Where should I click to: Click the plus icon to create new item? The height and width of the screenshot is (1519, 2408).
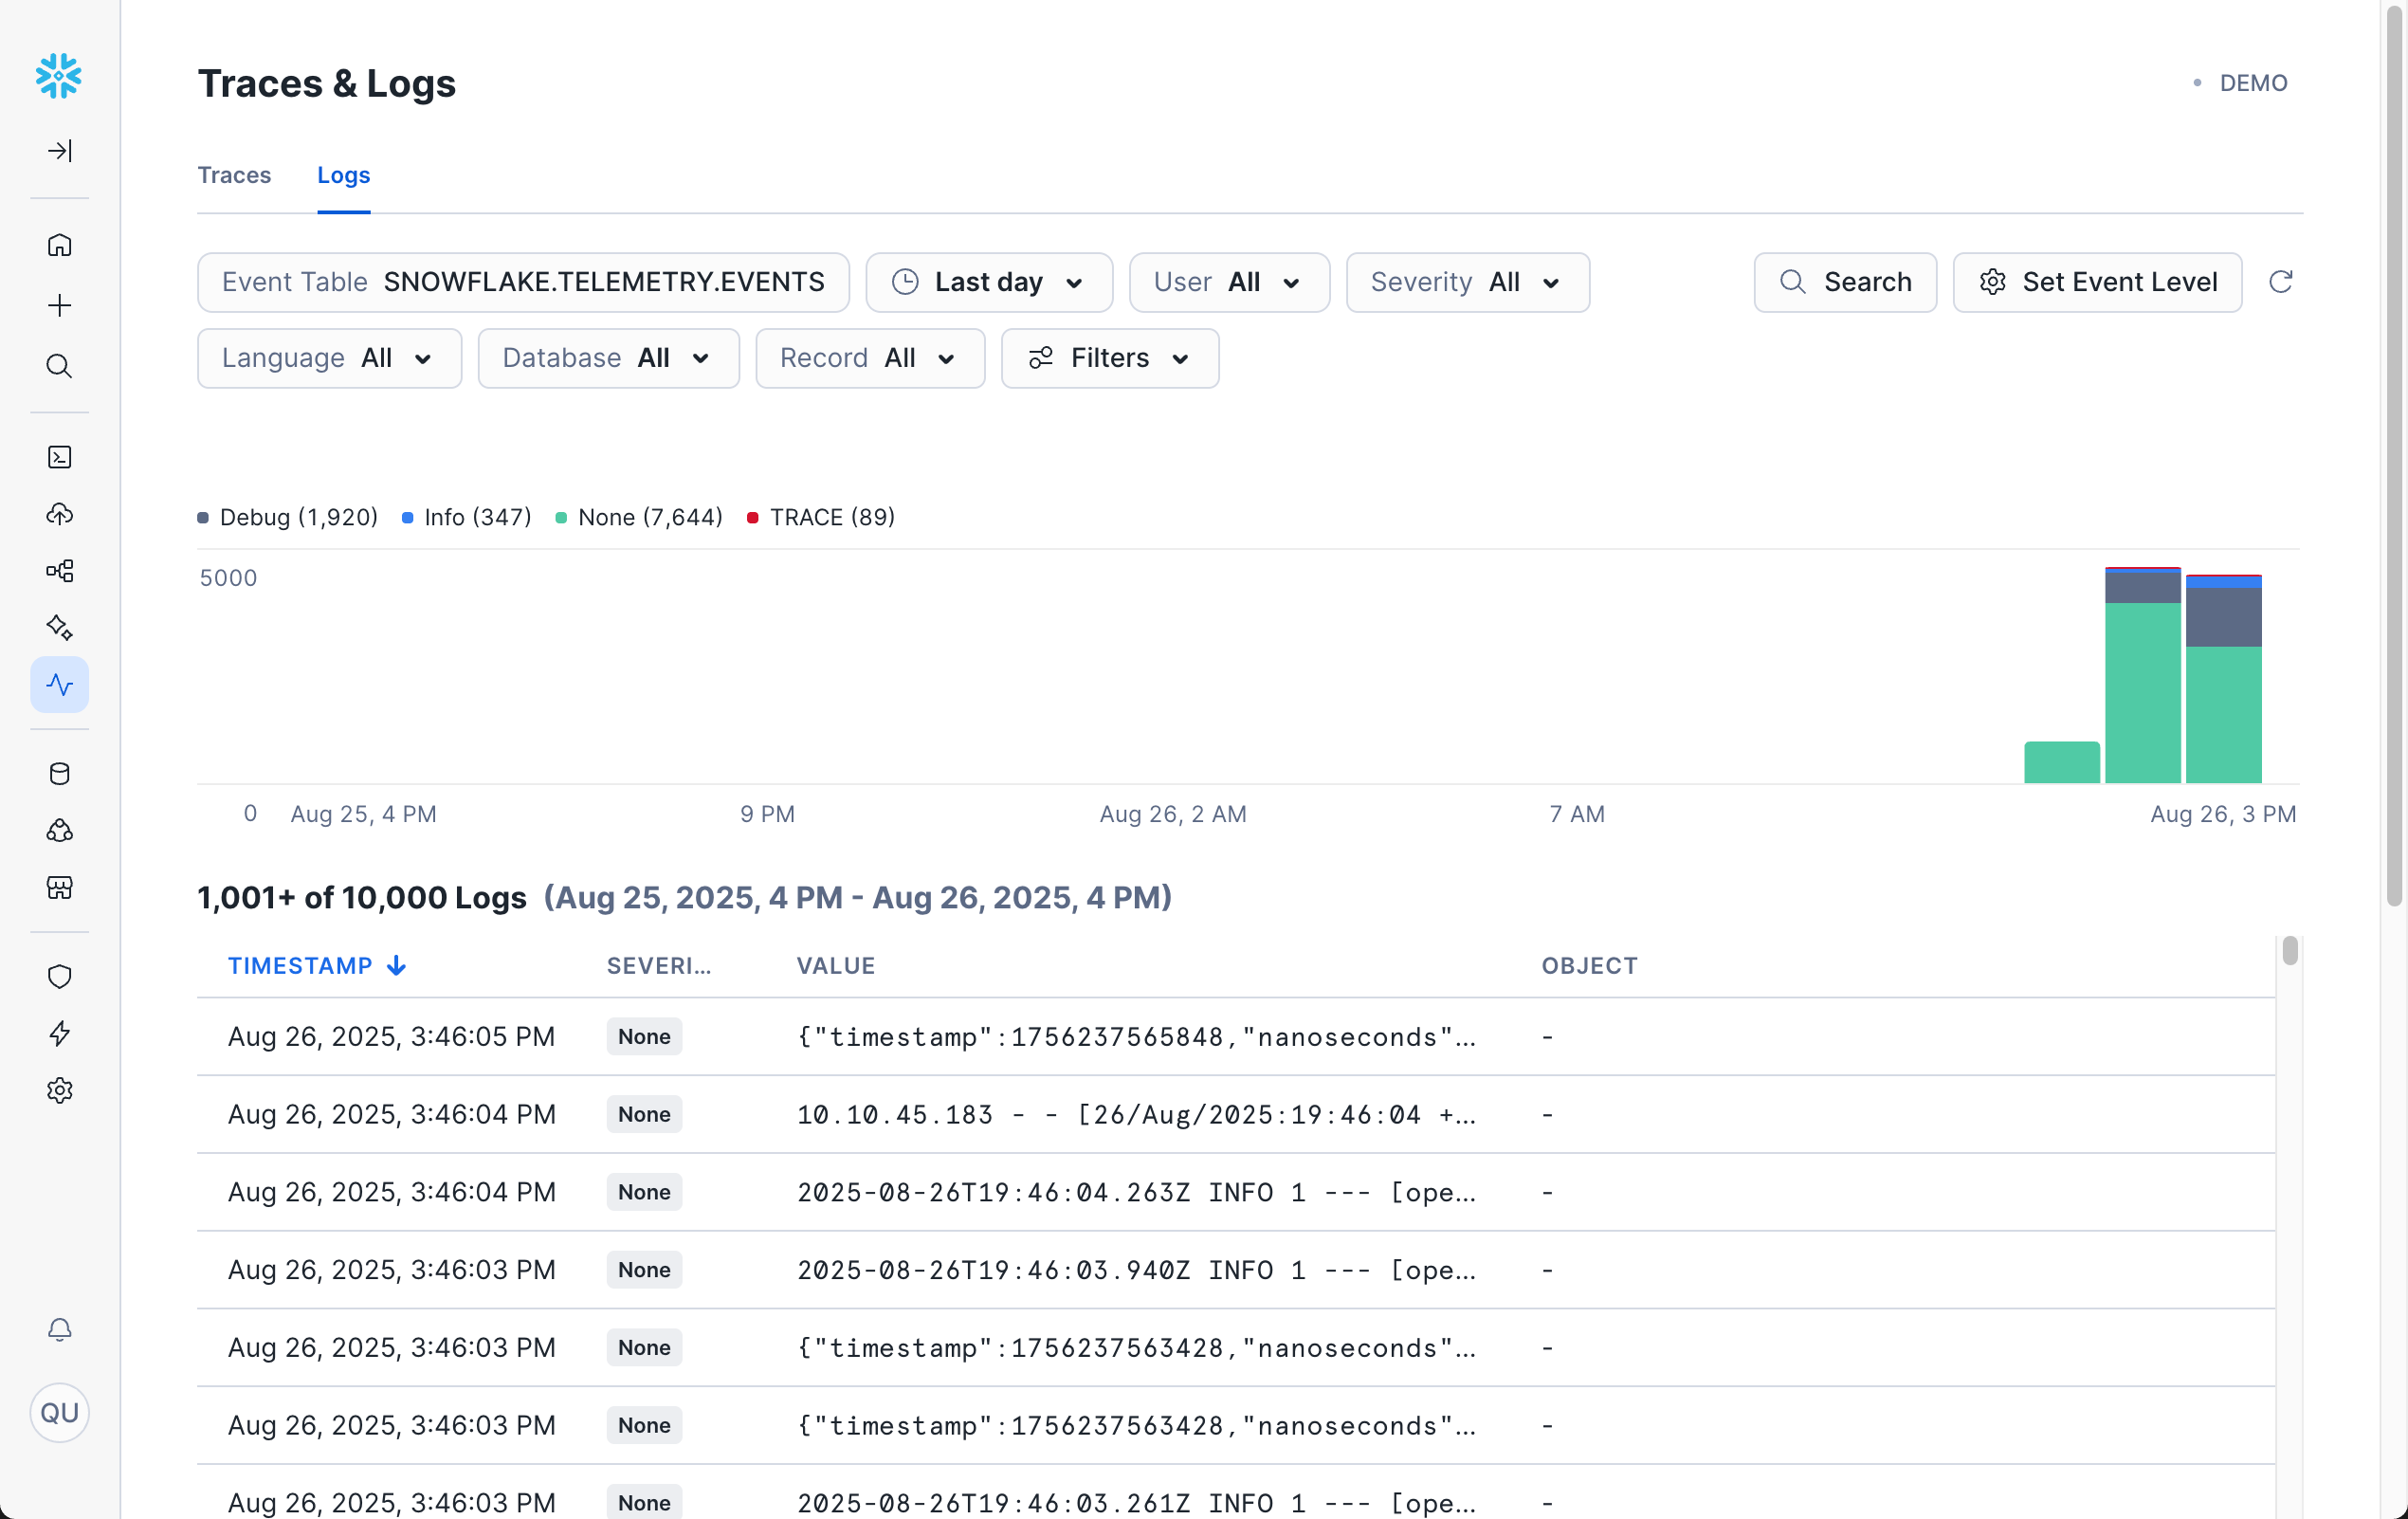[60, 305]
